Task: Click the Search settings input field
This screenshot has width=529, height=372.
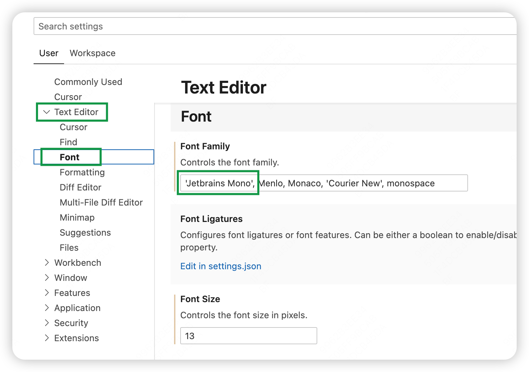Action: pyautogui.click(x=275, y=26)
